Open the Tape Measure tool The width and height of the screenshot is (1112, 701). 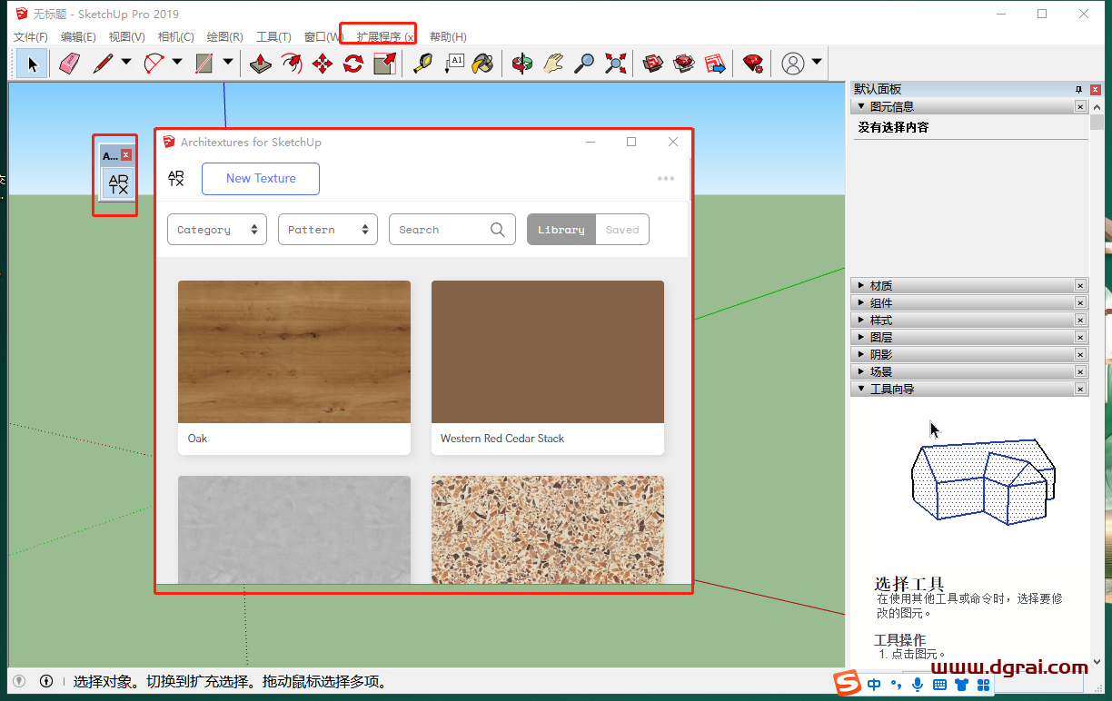422,63
